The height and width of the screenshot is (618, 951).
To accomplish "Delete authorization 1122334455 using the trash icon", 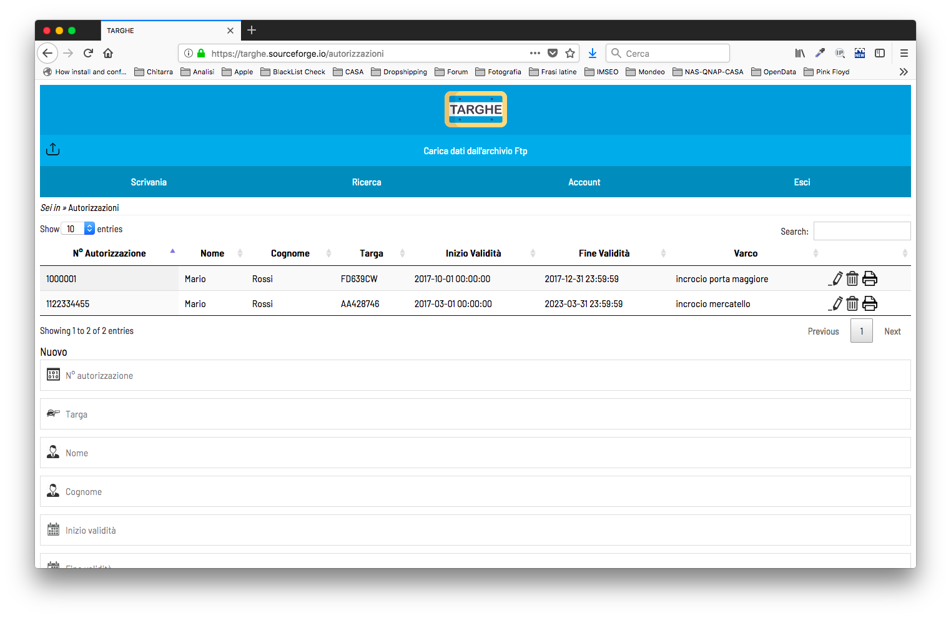I will [x=852, y=303].
